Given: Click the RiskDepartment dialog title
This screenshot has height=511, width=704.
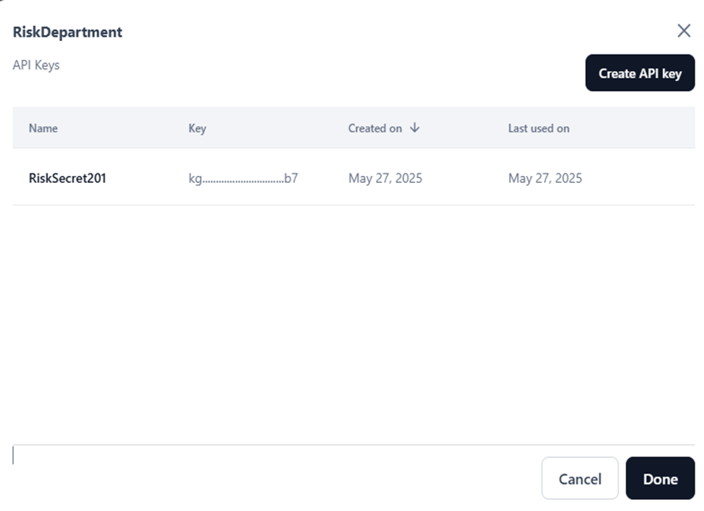Looking at the screenshot, I should 67,32.
